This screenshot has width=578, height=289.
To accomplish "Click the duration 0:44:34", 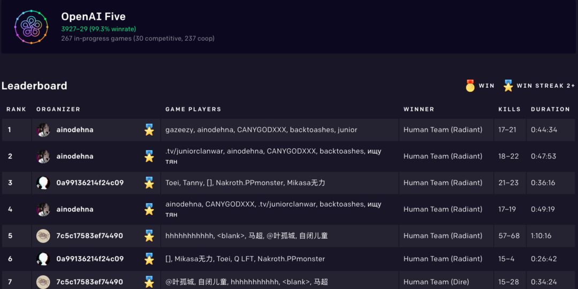I will [544, 130].
